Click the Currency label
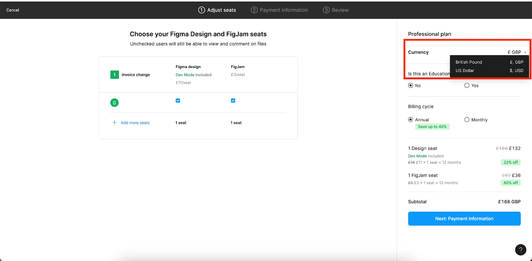 pos(418,52)
